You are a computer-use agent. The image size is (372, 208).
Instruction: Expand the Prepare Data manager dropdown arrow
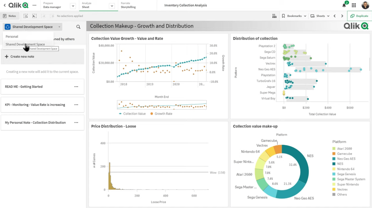[x=73, y=6]
